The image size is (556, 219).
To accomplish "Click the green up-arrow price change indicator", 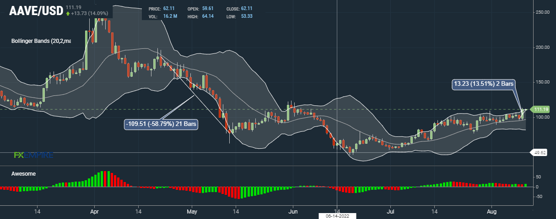I will point(68,14).
